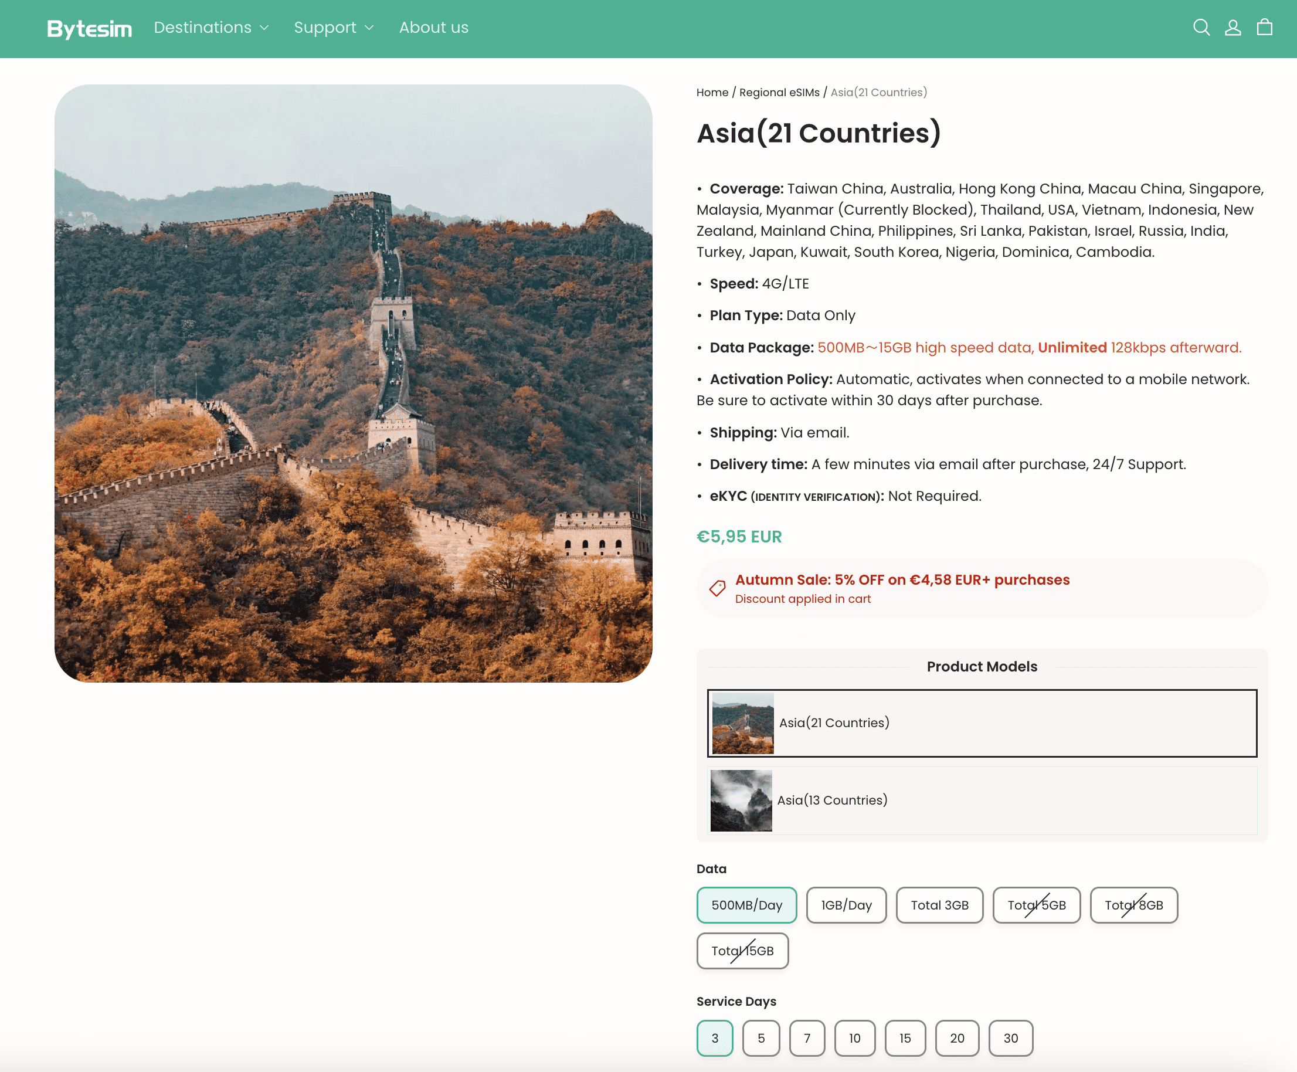
Task: Click the Asia(13 Countries) thumbnail image
Action: 741,800
